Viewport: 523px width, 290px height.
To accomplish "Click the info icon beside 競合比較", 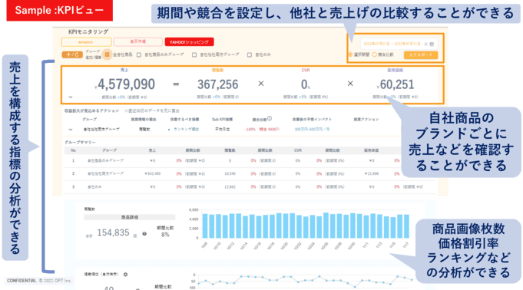I will click(x=270, y=118).
